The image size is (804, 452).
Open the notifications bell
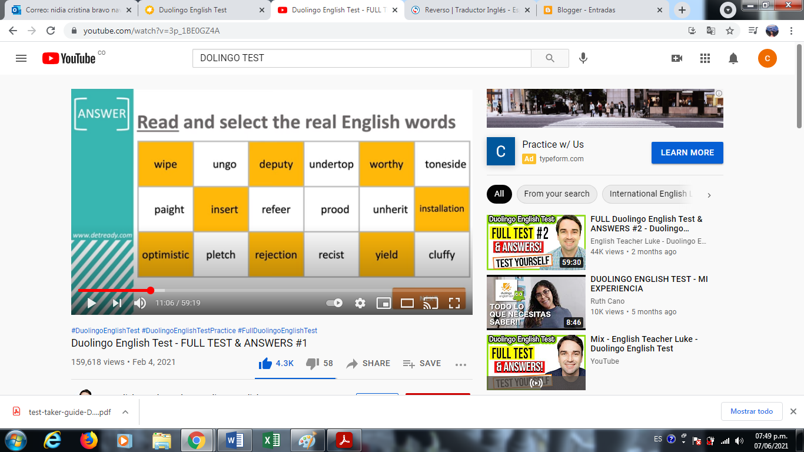(733, 58)
